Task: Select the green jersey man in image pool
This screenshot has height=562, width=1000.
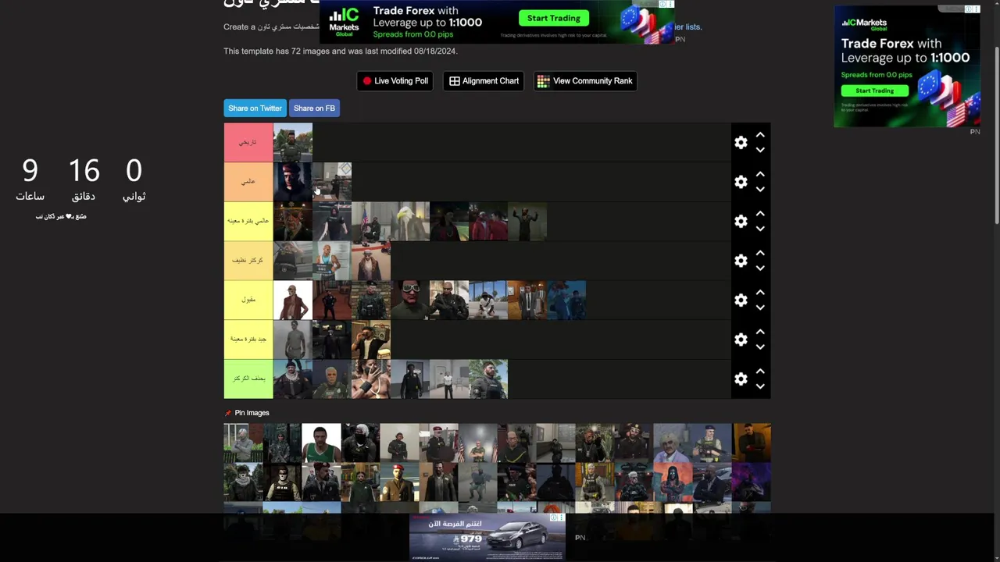Action: [322, 443]
